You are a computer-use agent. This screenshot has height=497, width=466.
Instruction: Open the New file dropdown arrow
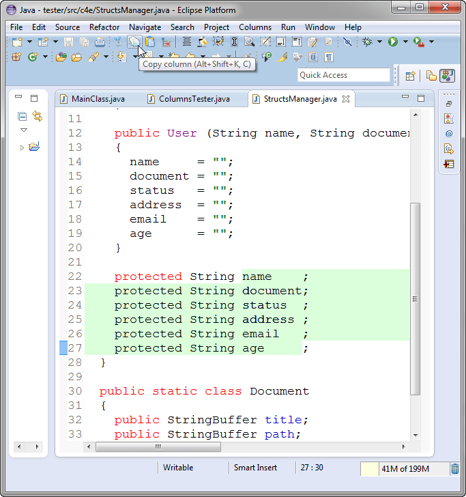coord(29,42)
